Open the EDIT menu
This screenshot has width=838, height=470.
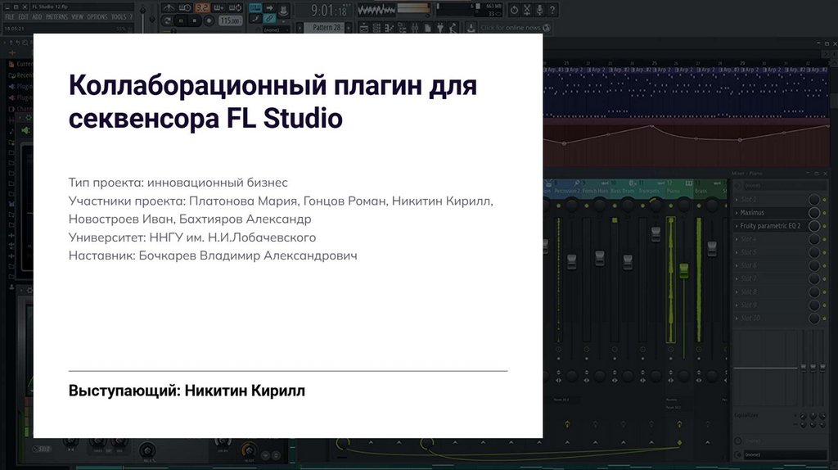click(x=24, y=17)
